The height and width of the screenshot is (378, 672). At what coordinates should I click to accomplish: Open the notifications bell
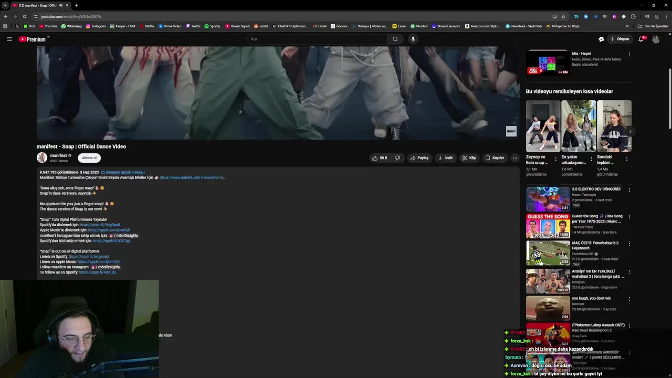[x=641, y=39]
